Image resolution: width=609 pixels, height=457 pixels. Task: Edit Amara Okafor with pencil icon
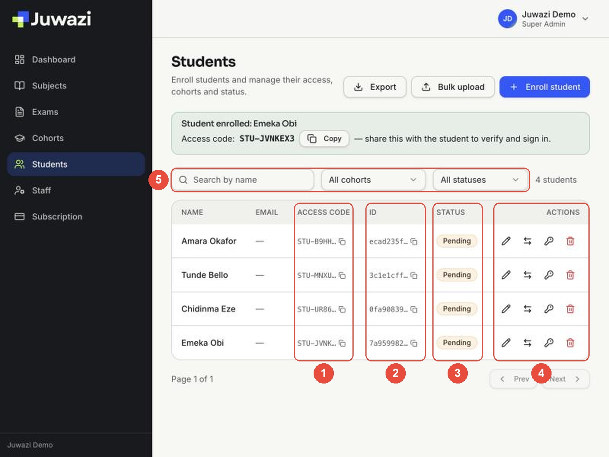click(506, 241)
